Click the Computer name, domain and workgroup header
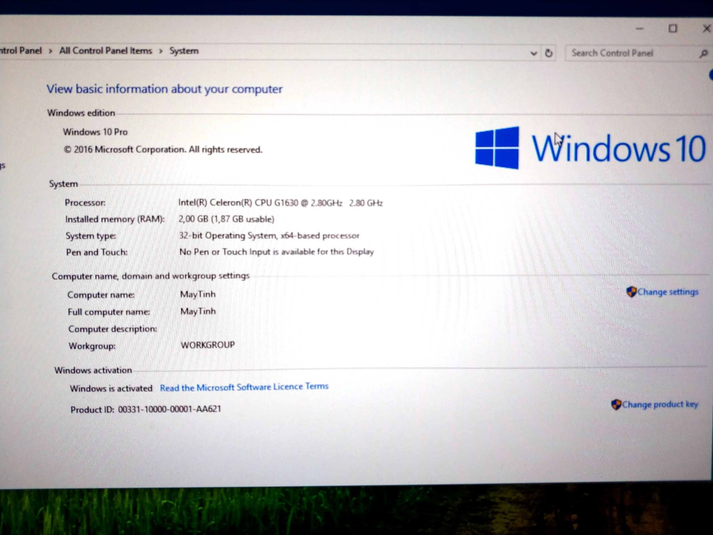Screen dimensions: 713x535 150,276
